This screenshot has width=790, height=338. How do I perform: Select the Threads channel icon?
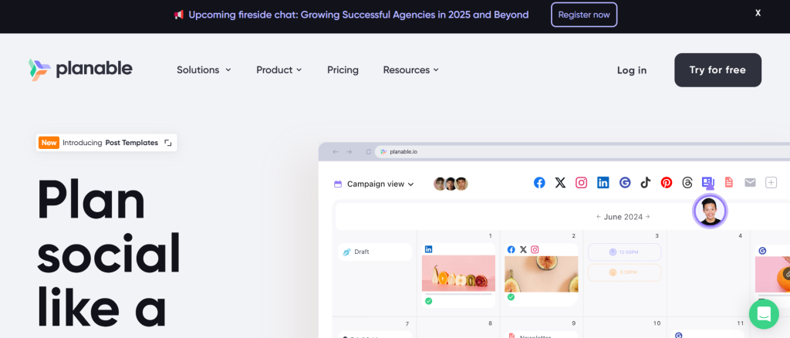(x=687, y=183)
